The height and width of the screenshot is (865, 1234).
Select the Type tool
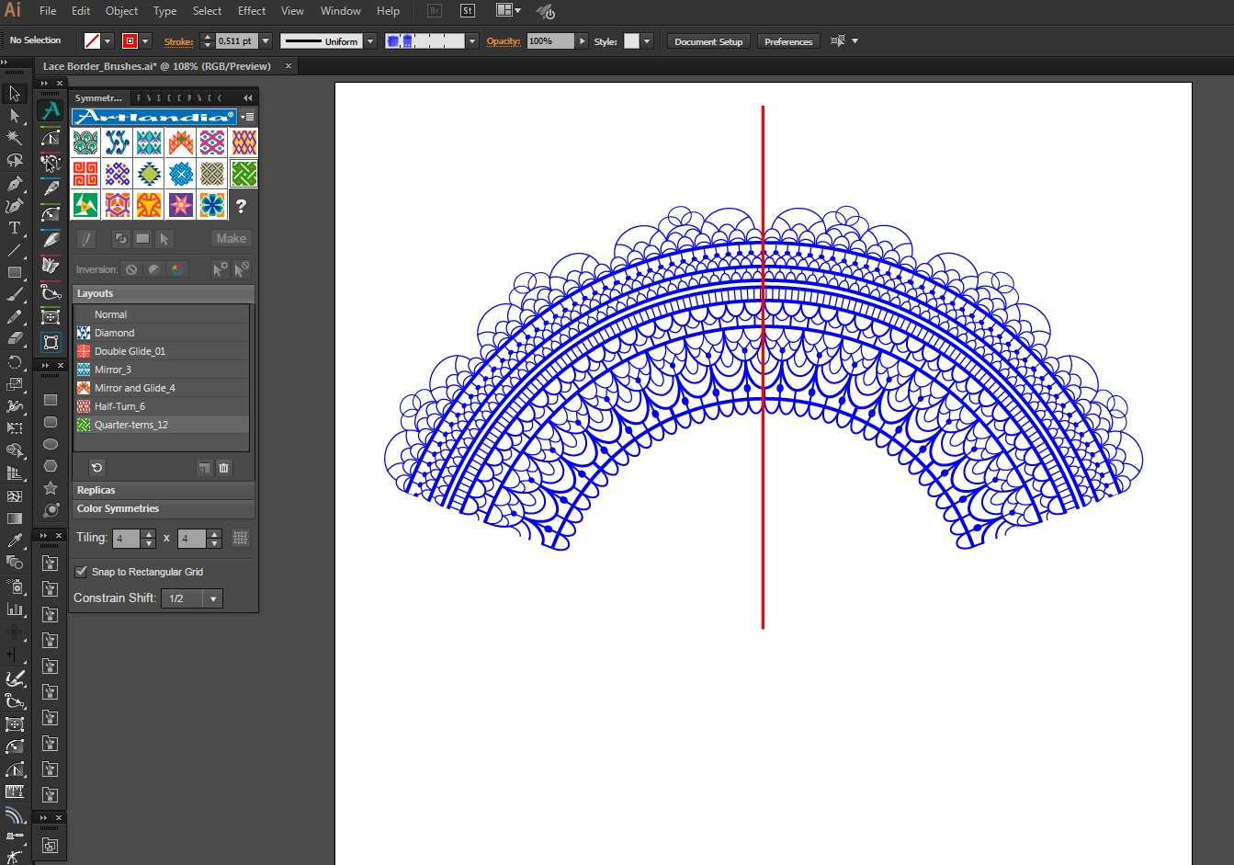click(15, 228)
